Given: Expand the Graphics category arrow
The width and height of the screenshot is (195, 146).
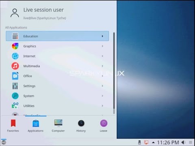Looking at the screenshot, I should click(102, 46).
